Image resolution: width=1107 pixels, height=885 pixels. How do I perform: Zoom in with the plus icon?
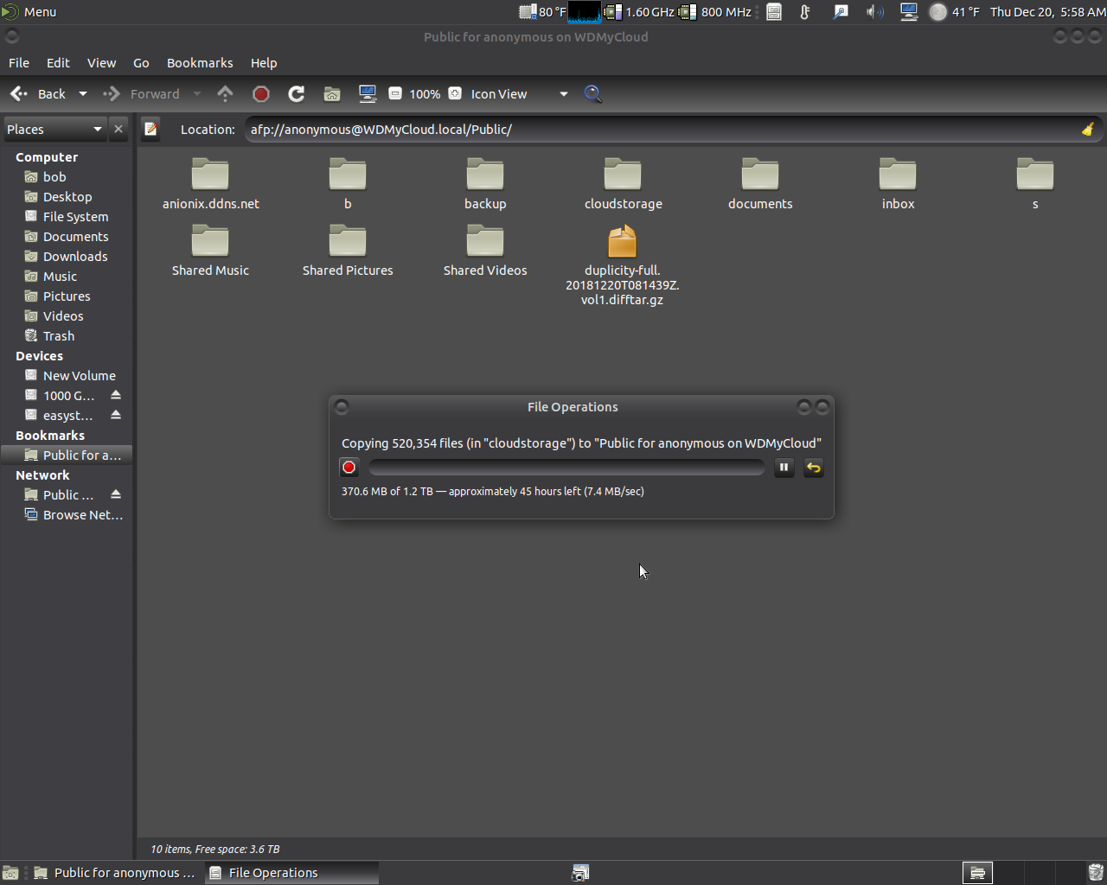click(x=455, y=94)
